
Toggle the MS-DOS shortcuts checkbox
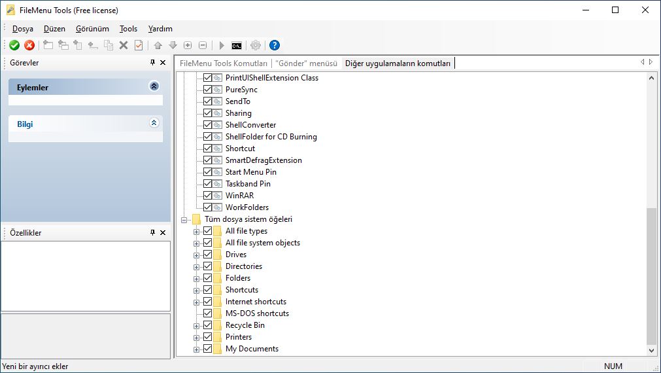tap(207, 313)
